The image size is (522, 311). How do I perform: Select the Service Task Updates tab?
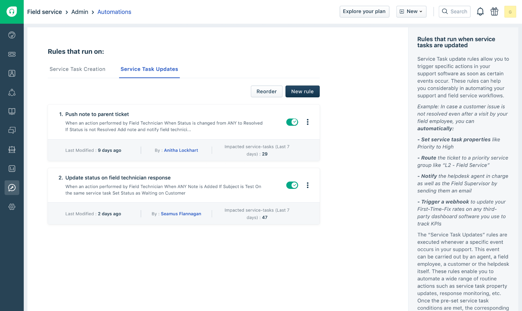(x=149, y=69)
